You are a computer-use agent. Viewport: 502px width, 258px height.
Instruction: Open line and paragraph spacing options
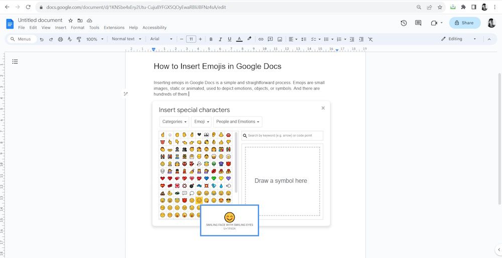pos(304,39)
